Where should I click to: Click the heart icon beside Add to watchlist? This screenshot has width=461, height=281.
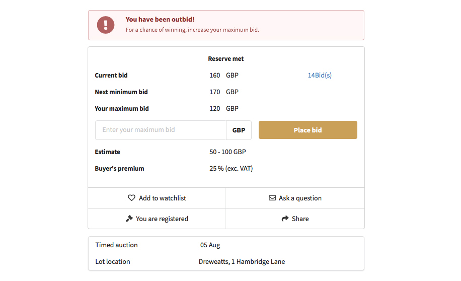132,198
